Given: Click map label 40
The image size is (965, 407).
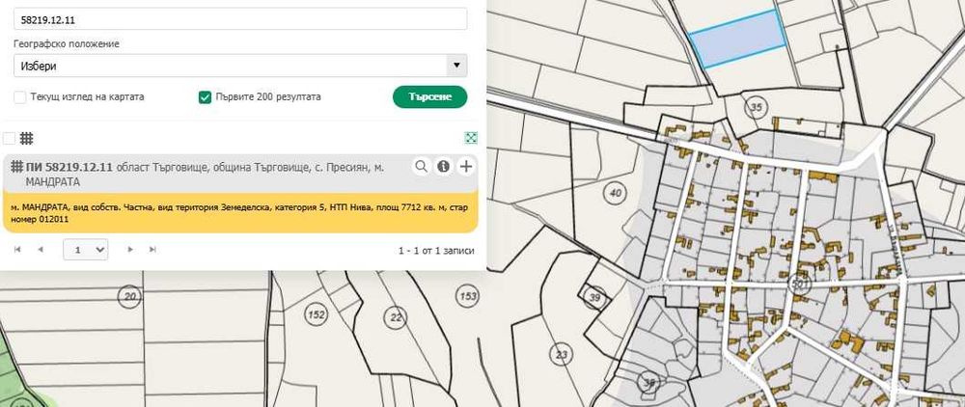Looking at the screenshot, I should [x=615, y=193].
